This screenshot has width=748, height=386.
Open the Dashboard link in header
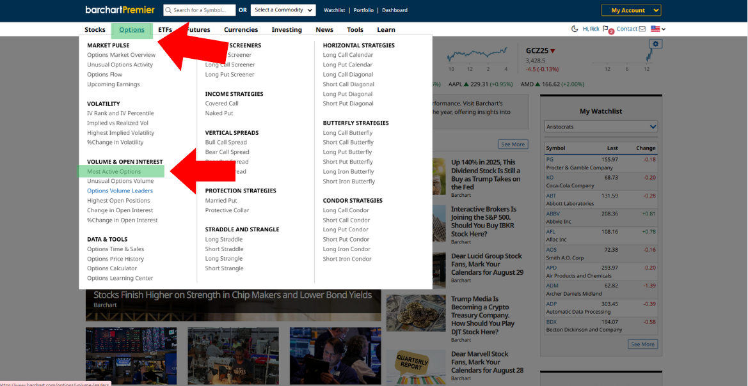click(x=395, y=10)
